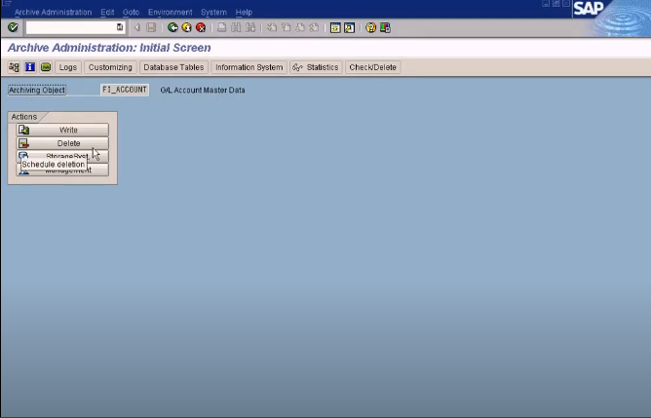651x418 pixels.
Task: Click the Create Shortcut icon
Action: coord(349,28)
